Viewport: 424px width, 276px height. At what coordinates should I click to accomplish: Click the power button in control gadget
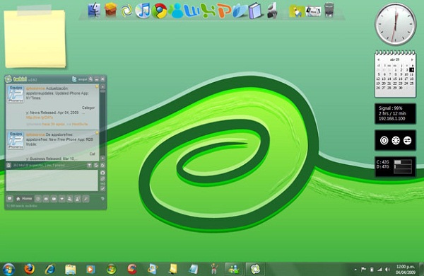pyautogui.click(x=384, y=140)
